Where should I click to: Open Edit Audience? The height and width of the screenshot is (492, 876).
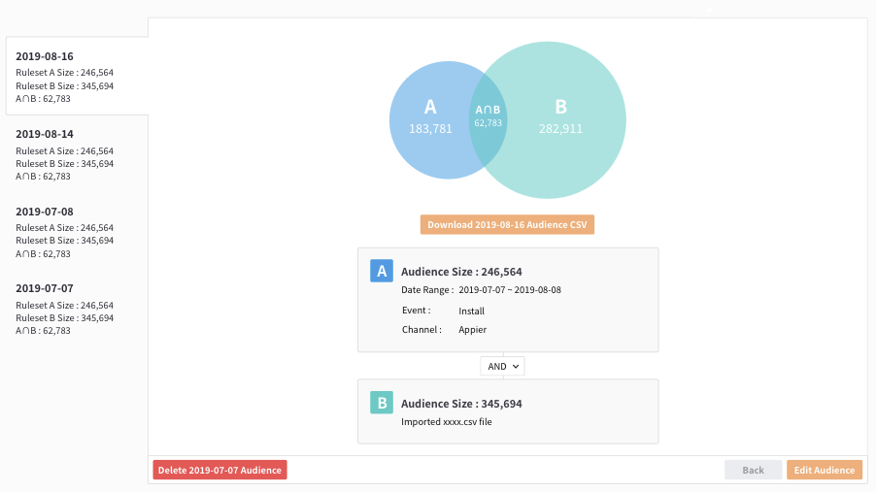click(825, 470)
